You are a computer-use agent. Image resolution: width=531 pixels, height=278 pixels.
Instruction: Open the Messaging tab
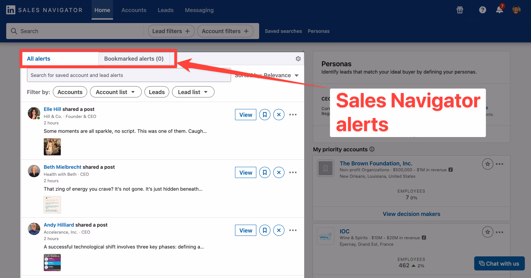click(199, 10)
